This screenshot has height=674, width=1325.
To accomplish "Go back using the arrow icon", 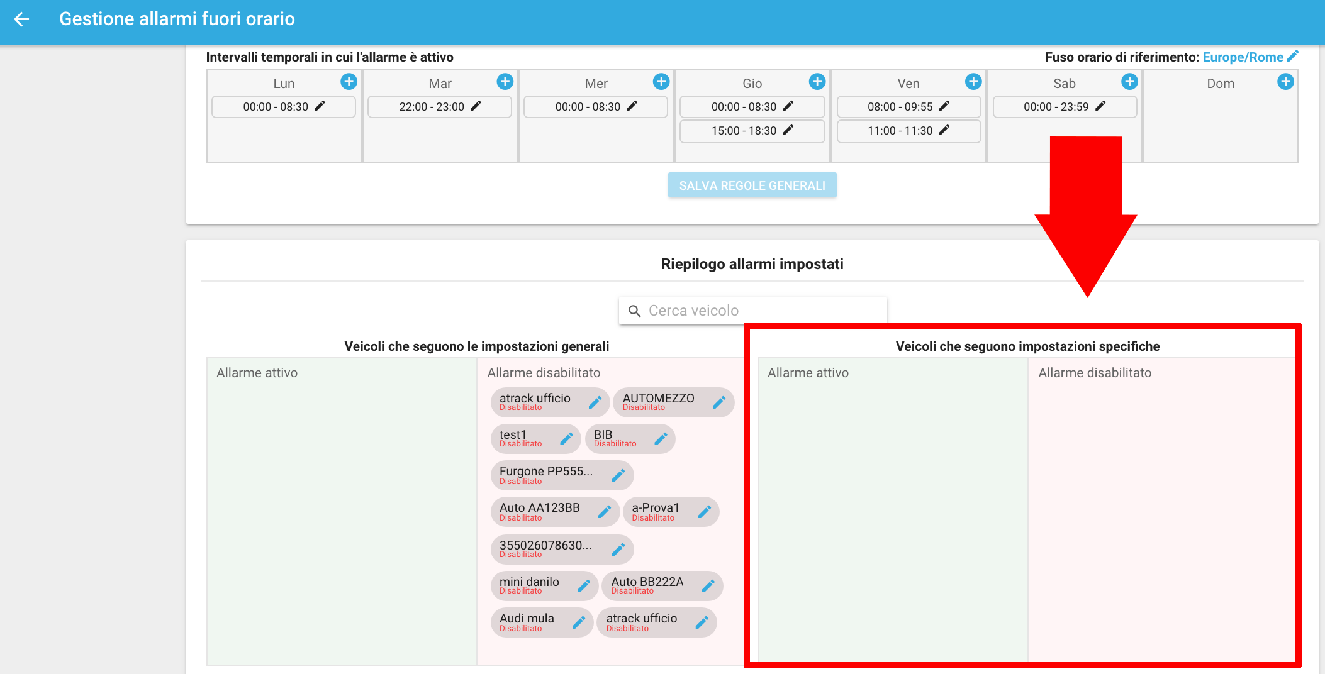I will point(22,19).
